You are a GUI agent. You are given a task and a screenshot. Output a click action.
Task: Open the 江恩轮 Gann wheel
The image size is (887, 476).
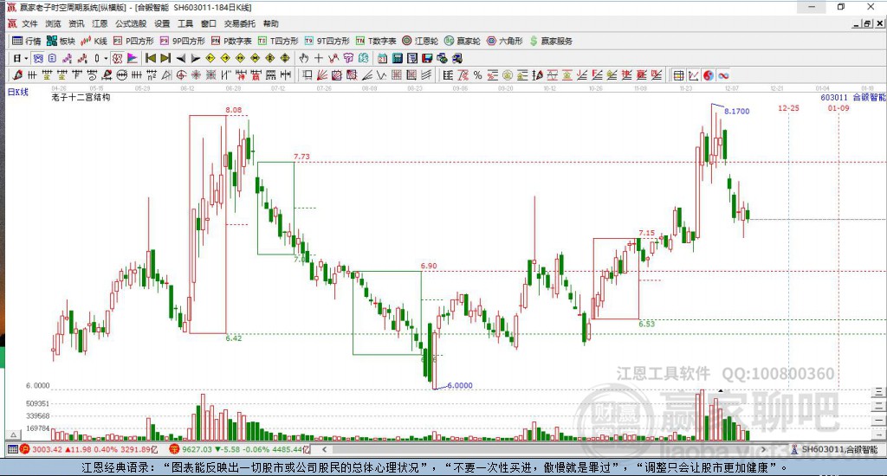(x=420, y=41)
